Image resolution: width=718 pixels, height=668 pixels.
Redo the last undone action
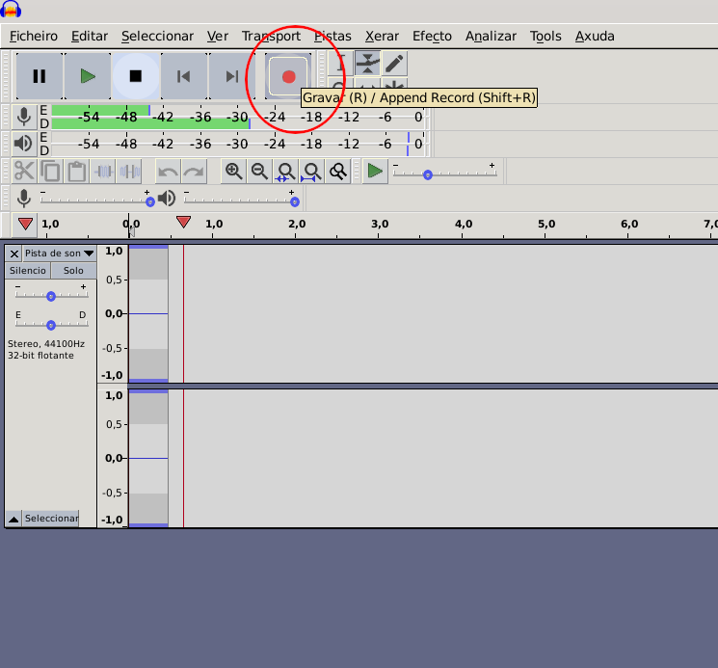pyautogui.click(x=194, y=172)
